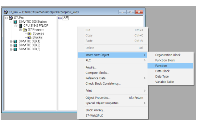Screen dimensions: 199x122
Task: Click the SIMATIC 300(1) station icon
Action: pyautogui.click(x=15, y=42)
